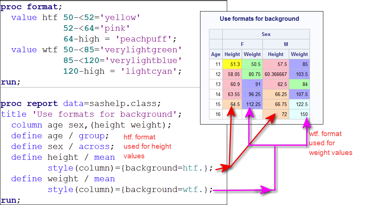Click 'data=sashelp.class;' in proc report line
Screen dimensions: 379x205
tap(112, 103)
